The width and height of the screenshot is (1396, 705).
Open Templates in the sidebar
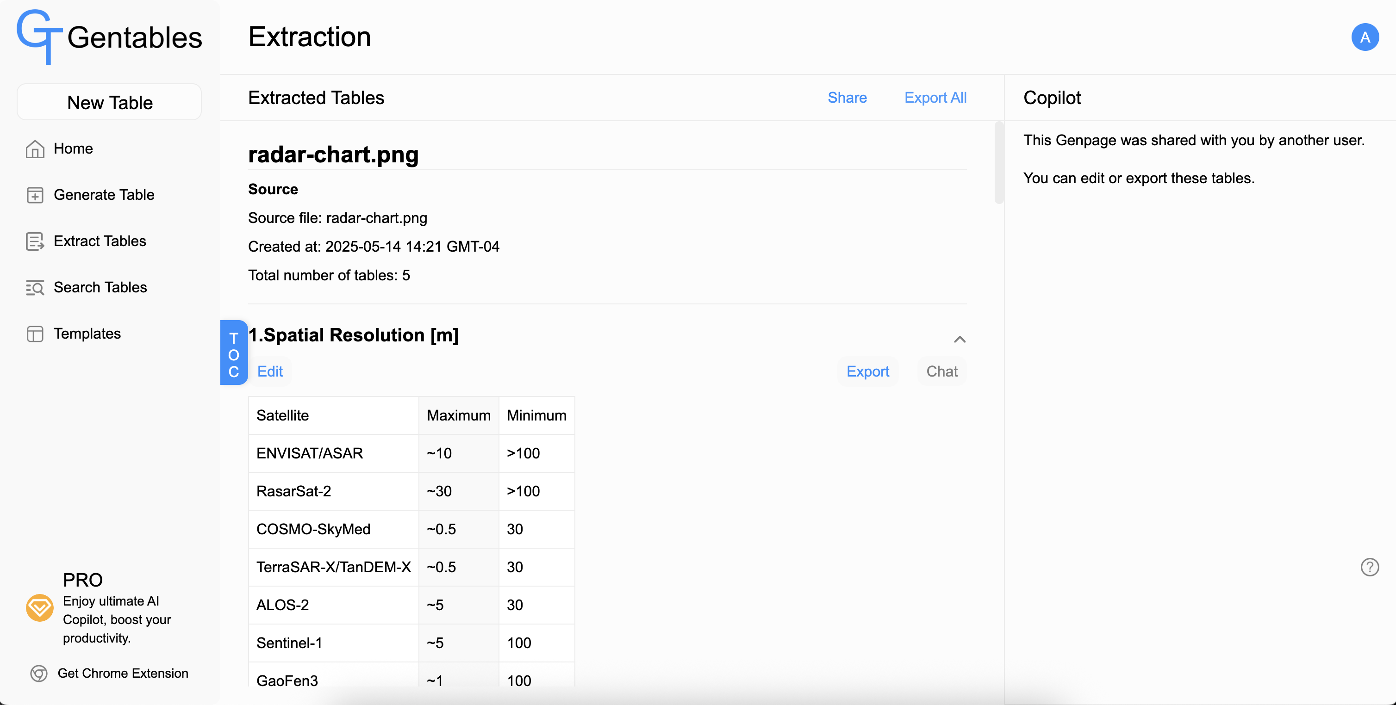87,334
